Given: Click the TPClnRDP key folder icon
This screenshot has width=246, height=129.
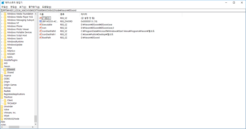Looking at the screenshot, I should pyautogui.click(x=5, y=103).
